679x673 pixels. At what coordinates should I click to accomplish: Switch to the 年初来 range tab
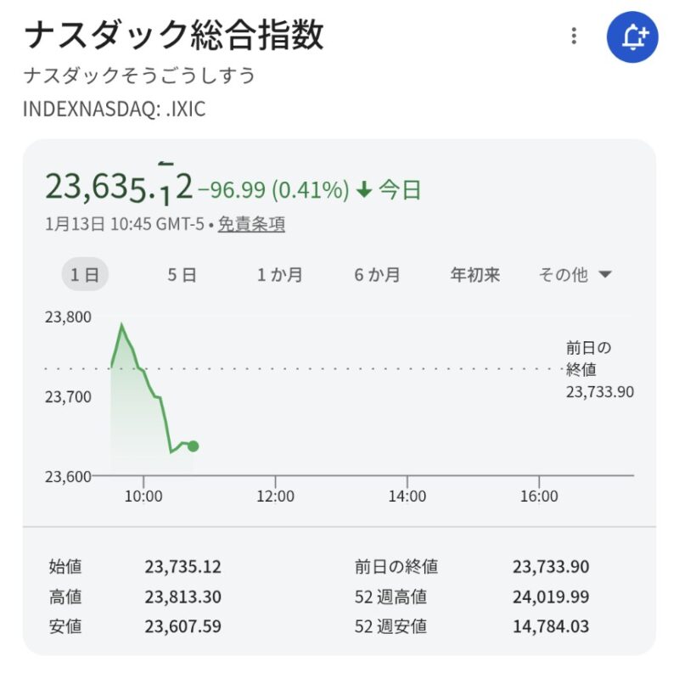(474, 275)
